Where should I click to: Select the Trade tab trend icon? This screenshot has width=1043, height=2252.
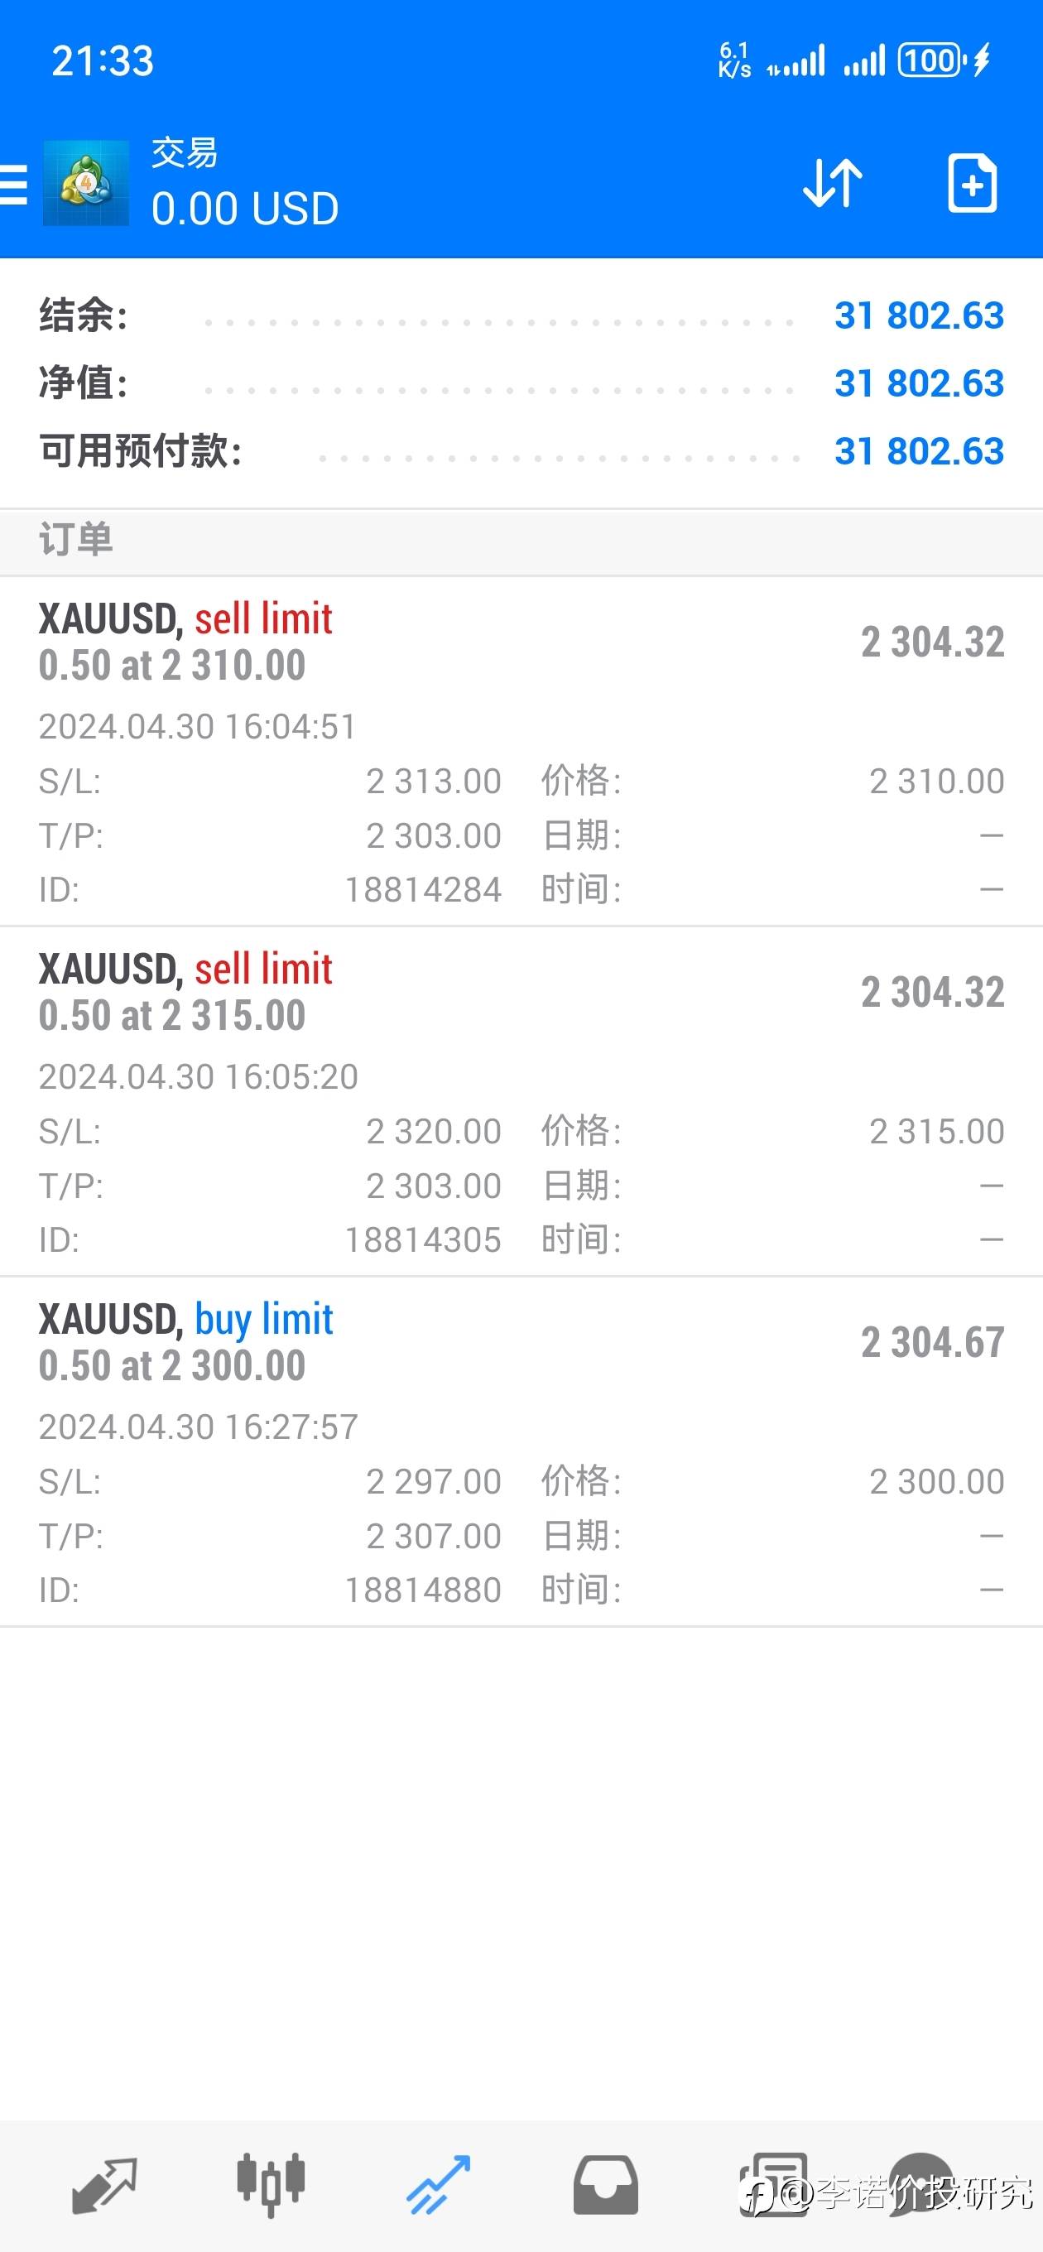pos(438,2185)
